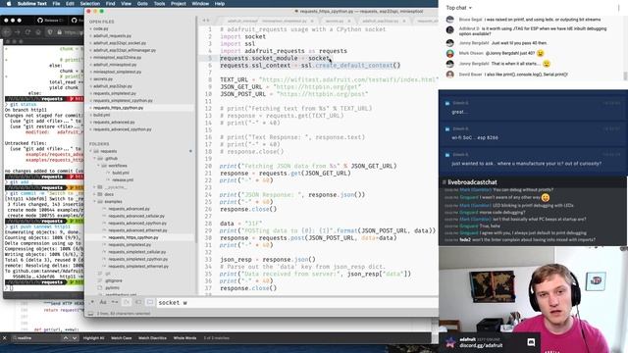Toggle case sensitive Aa option
The image size is (628, 353).
click(x=103, y=303)
